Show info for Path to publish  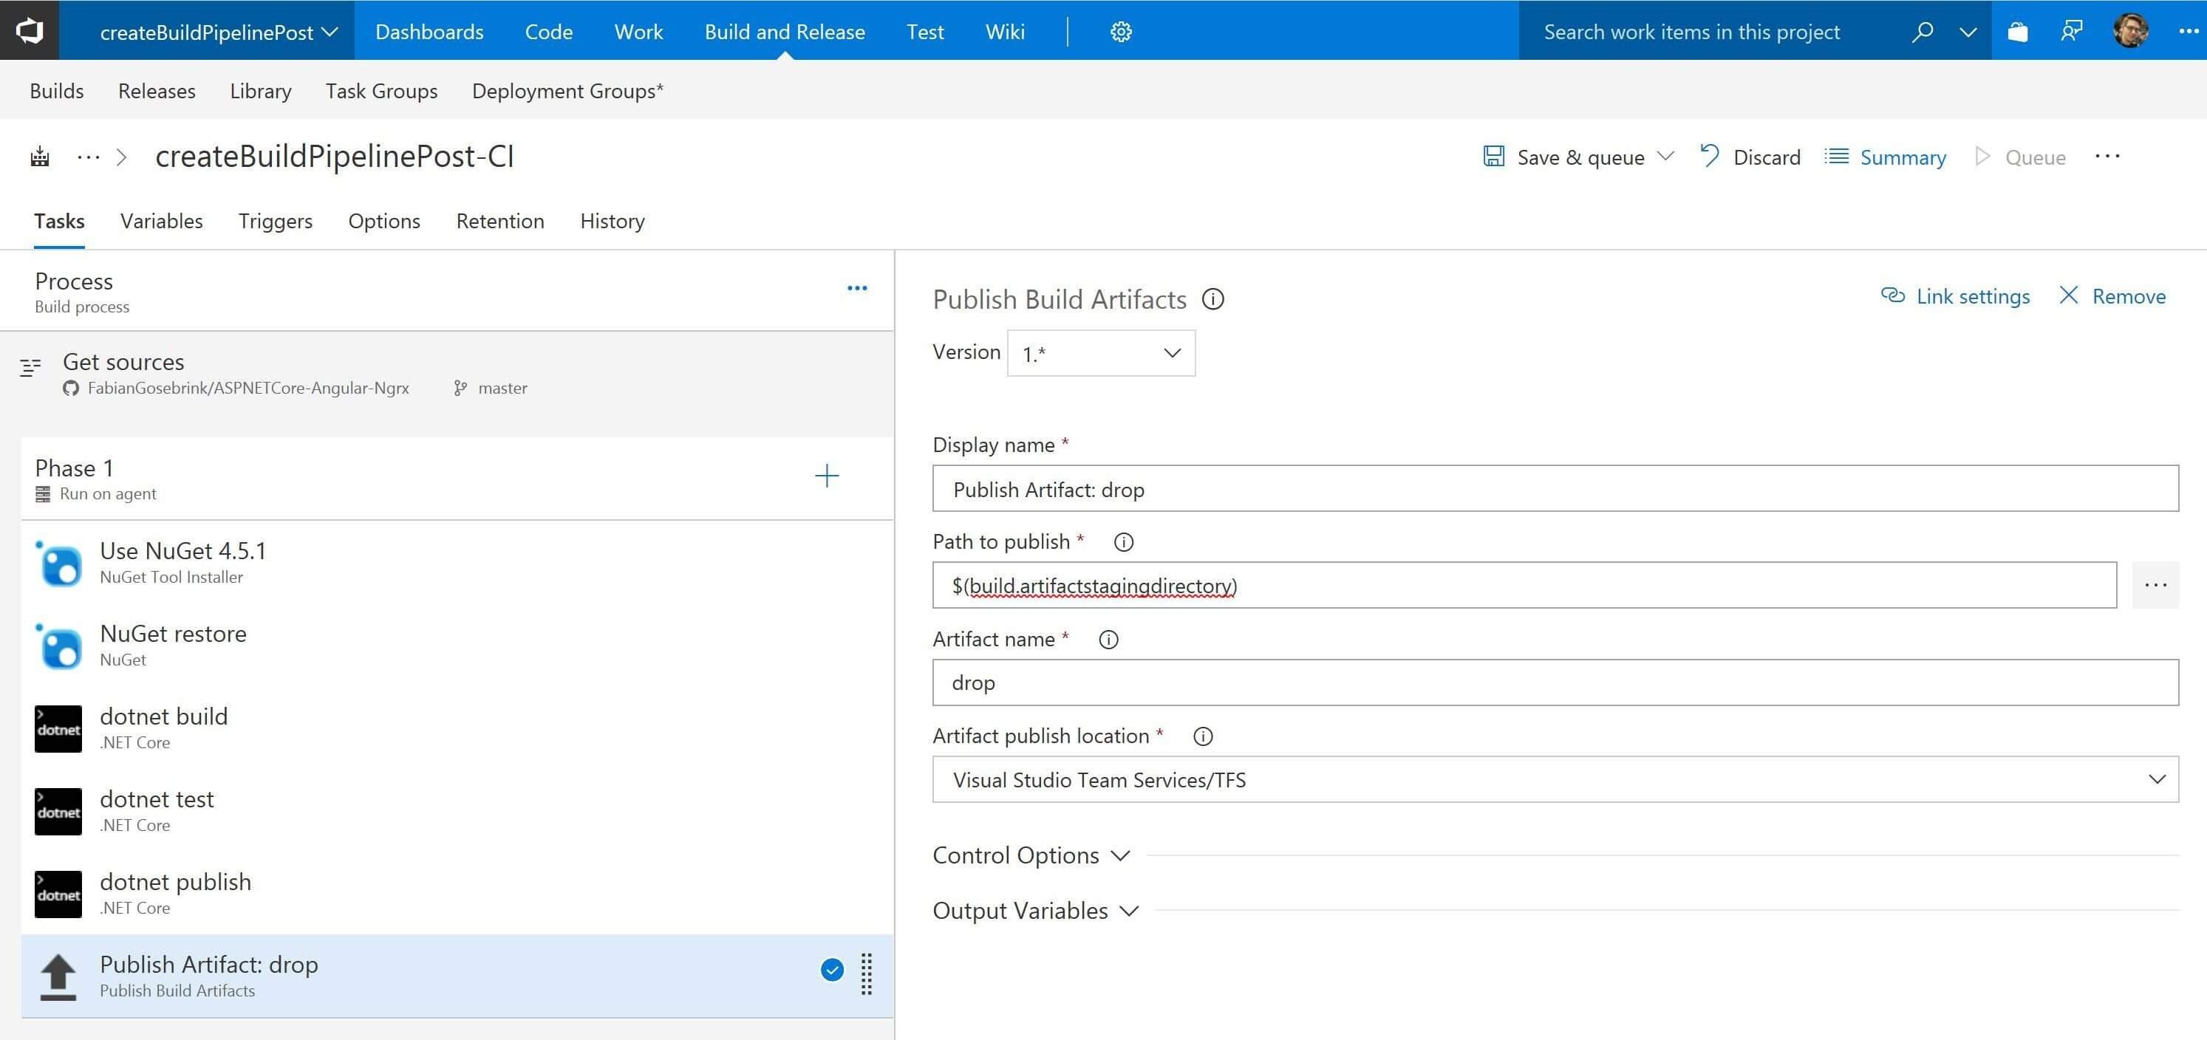tap(1123, 542)
